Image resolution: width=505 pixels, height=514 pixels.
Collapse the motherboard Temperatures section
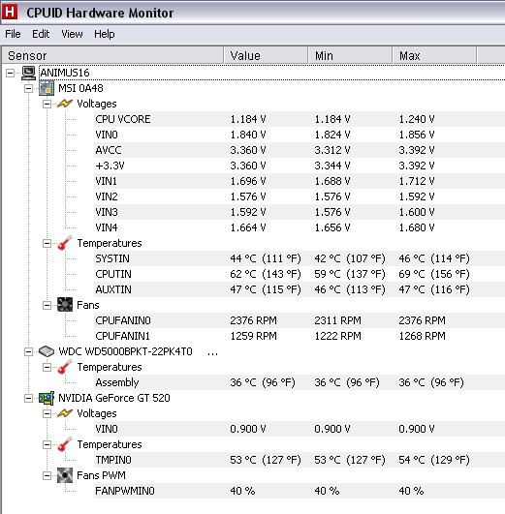click(x=47, y=243)
